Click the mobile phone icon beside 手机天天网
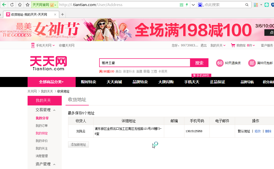The image size is (274, 169). coord(33,45)
